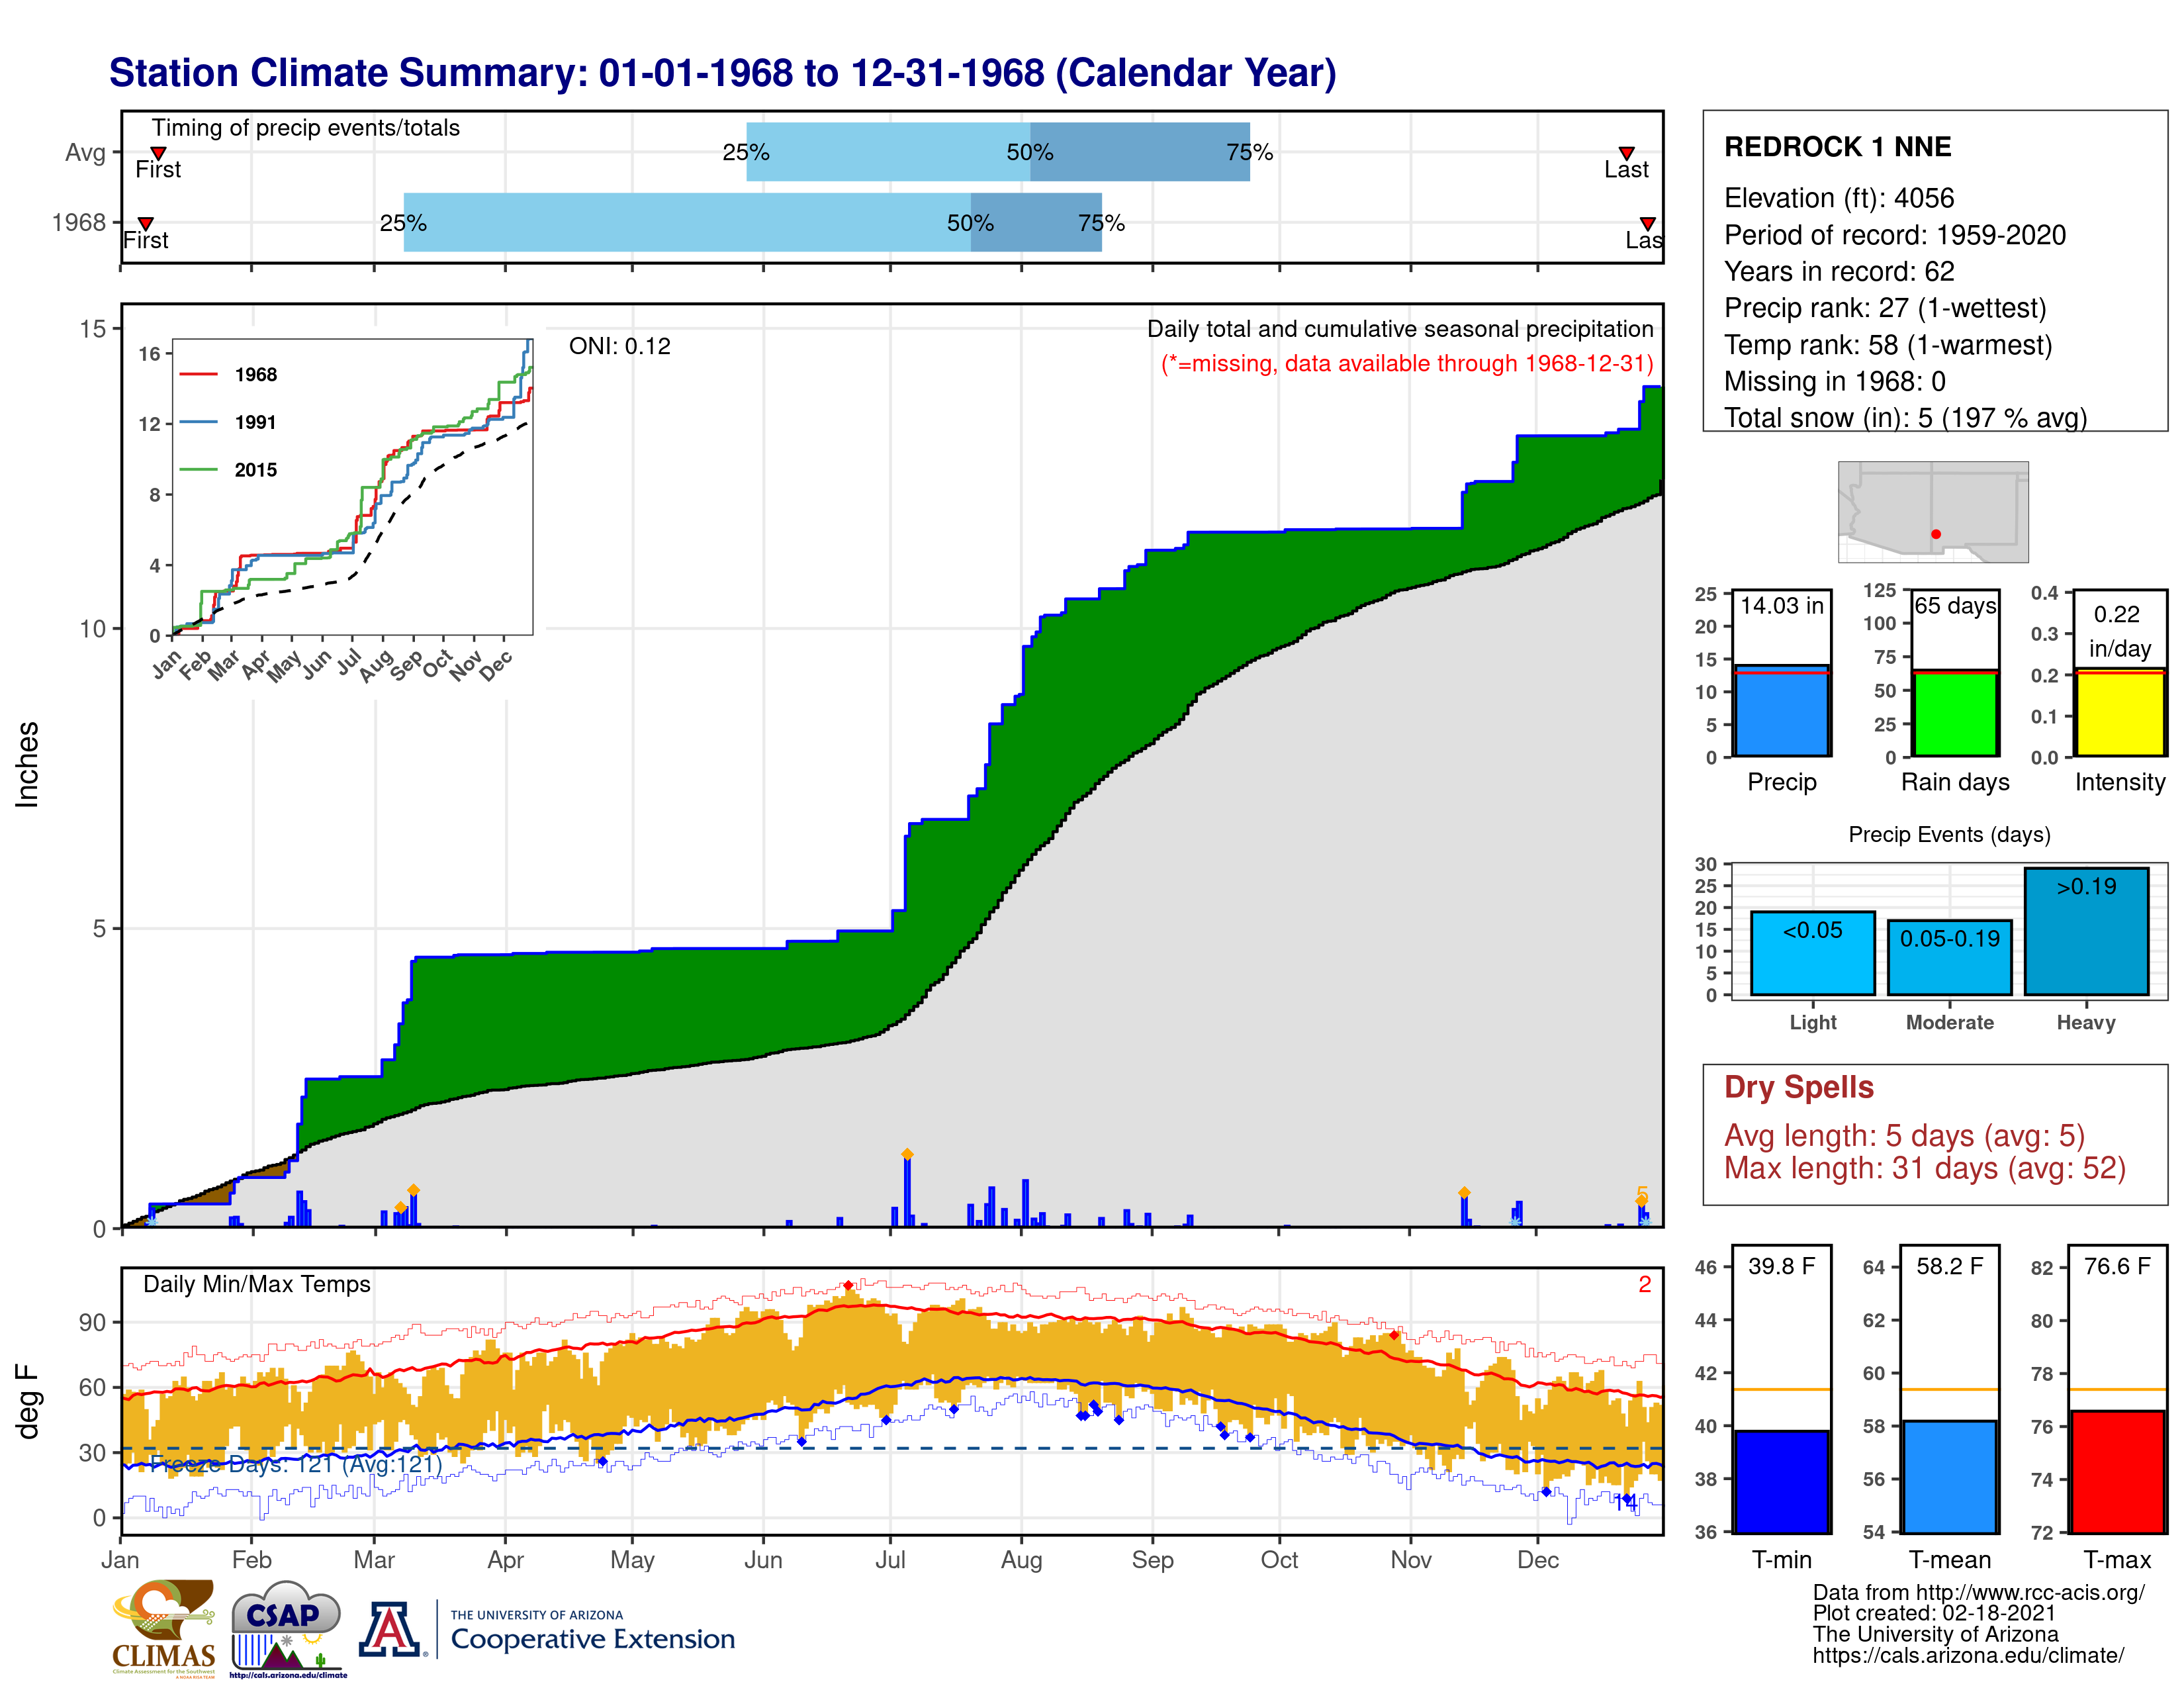Screen dimensions: 2184x1688
Task: Select the Light '<0.05' events bar
Action: click(x=1812, y=953)
